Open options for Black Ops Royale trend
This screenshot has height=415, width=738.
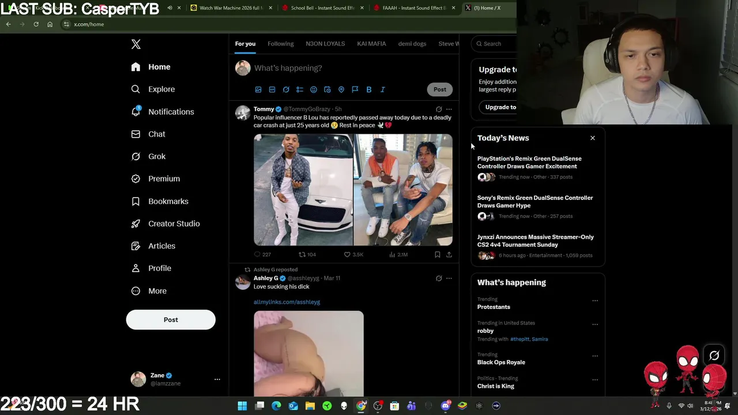[x=595, y=356]
